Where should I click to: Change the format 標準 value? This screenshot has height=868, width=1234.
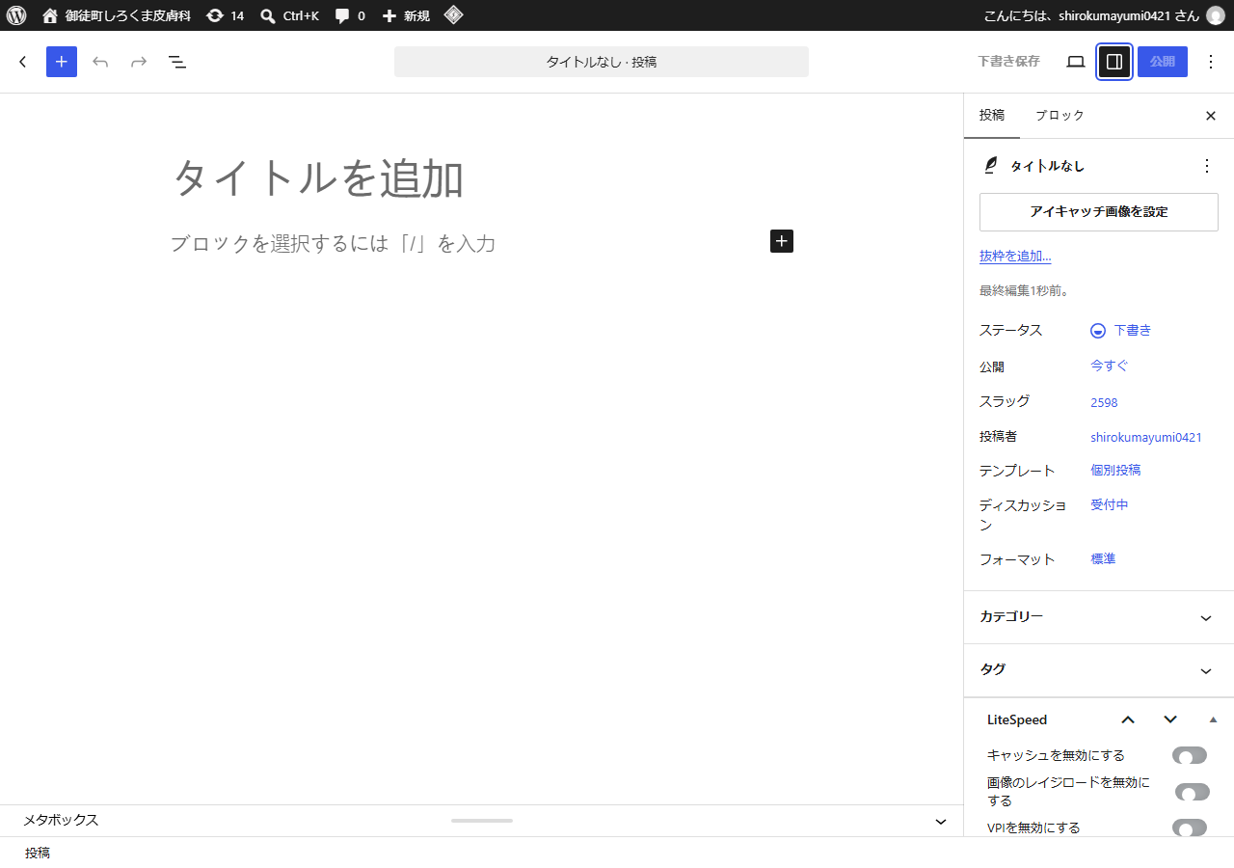1103,559
